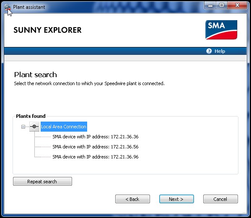Select SMA device with IP 172.21.36.96

point(96,157)
